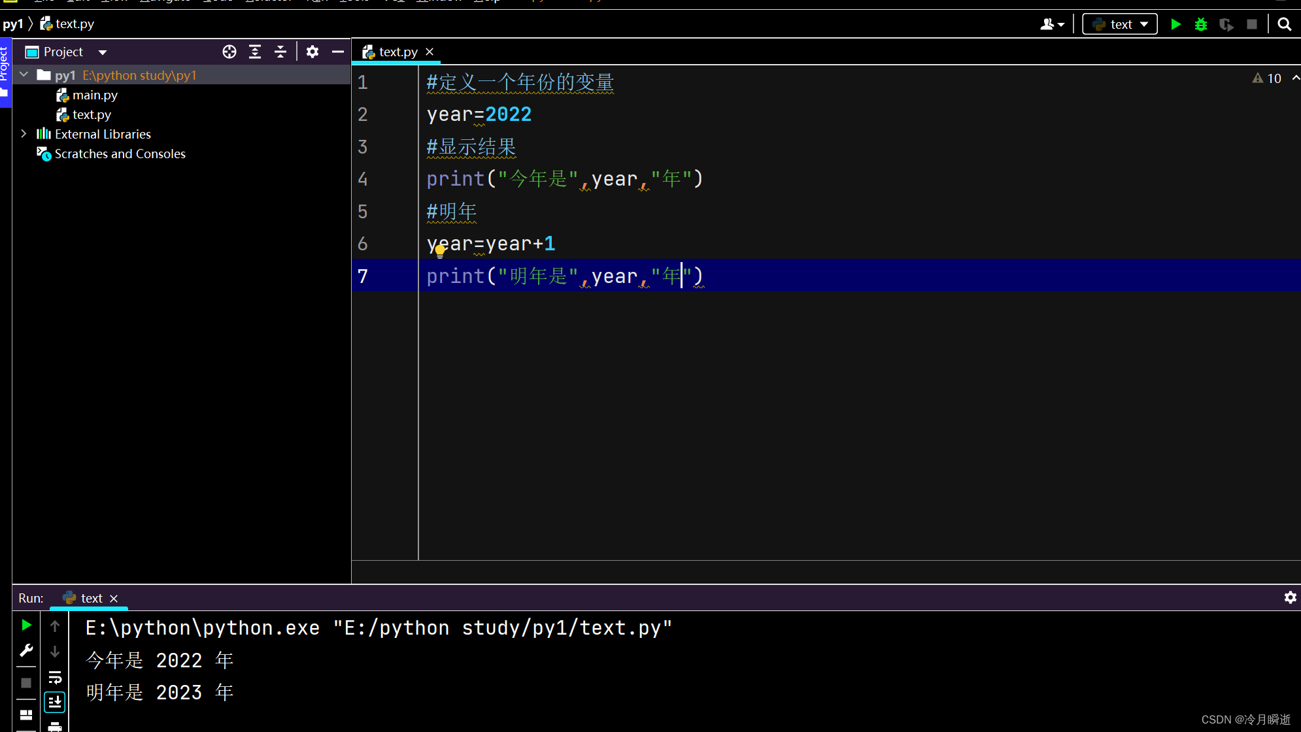The width and height of the screenshot is (1301, 732).
Task: Run text.py with Coverage
Action: coord(1227,24)
